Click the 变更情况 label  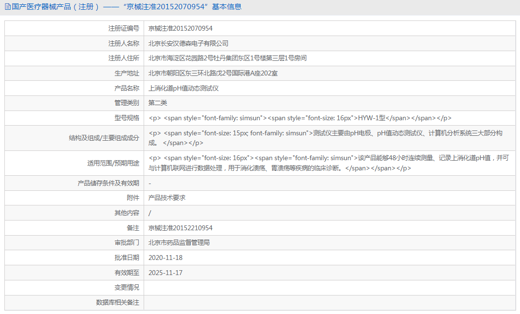coord(127,288)
